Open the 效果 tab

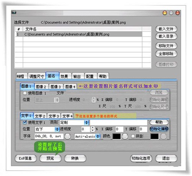click(65, 76)
